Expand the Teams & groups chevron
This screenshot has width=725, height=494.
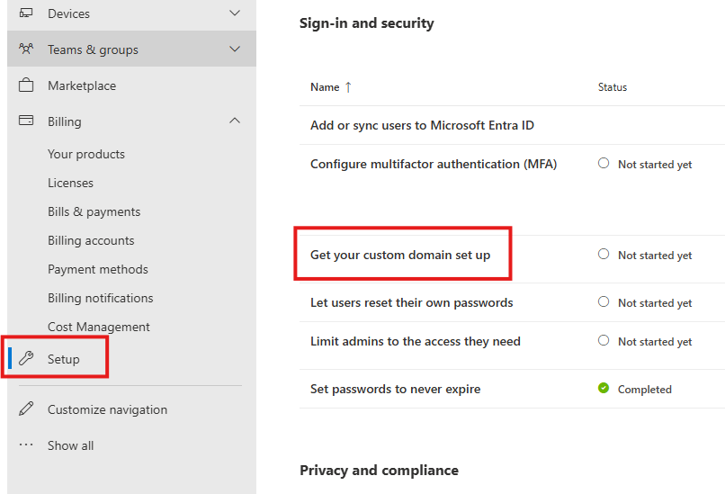[236, 49]
